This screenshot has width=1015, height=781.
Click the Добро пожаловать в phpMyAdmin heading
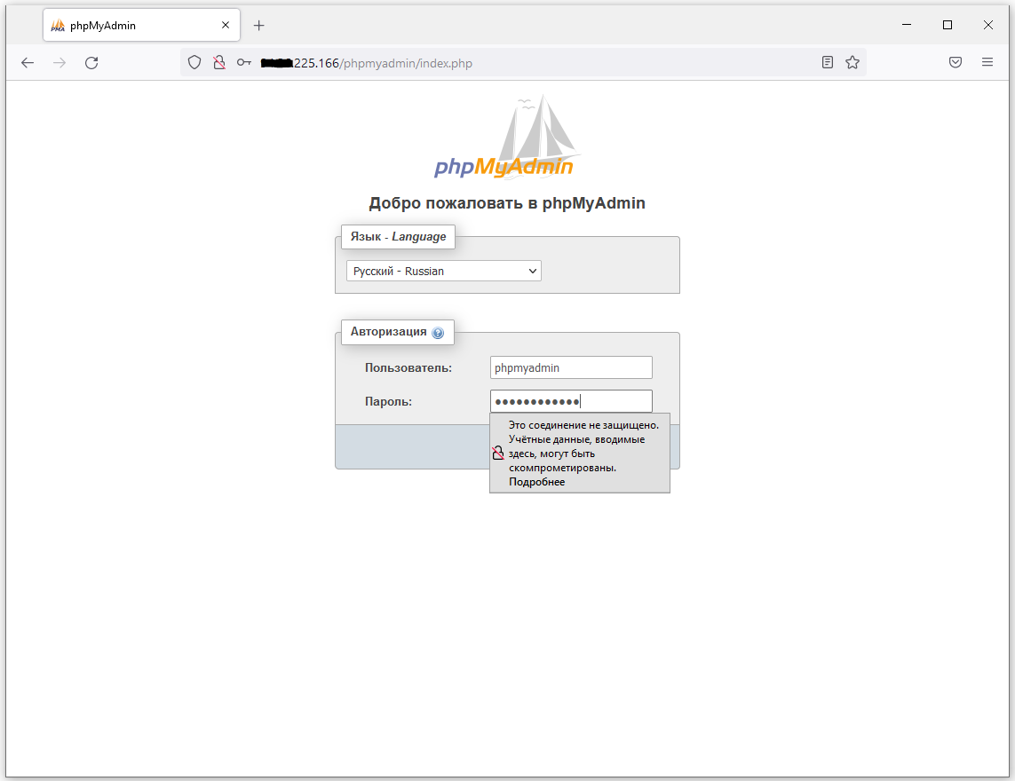click(x=507, y=203)
